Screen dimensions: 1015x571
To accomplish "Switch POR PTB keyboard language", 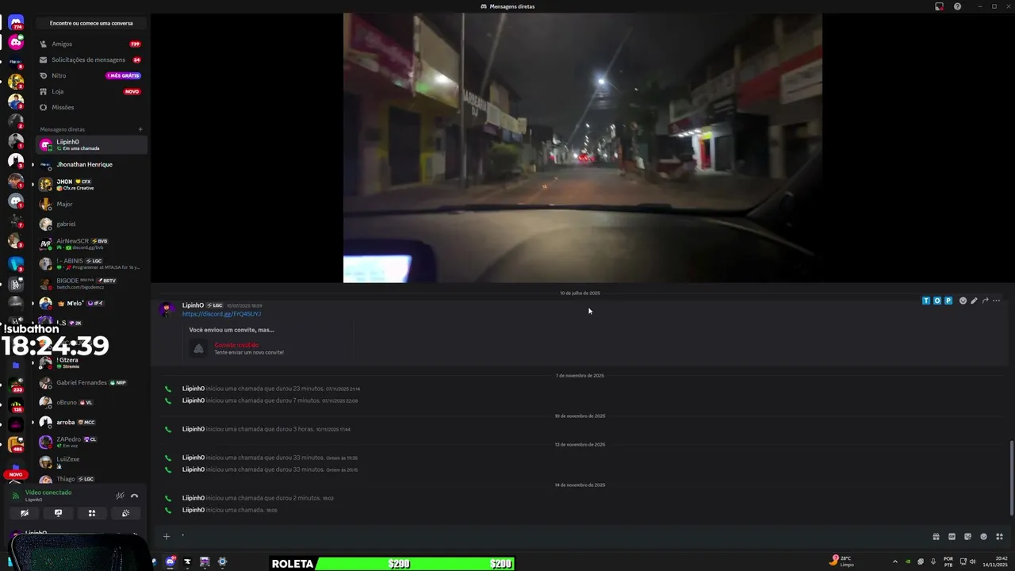I will (x=948, y=562).
